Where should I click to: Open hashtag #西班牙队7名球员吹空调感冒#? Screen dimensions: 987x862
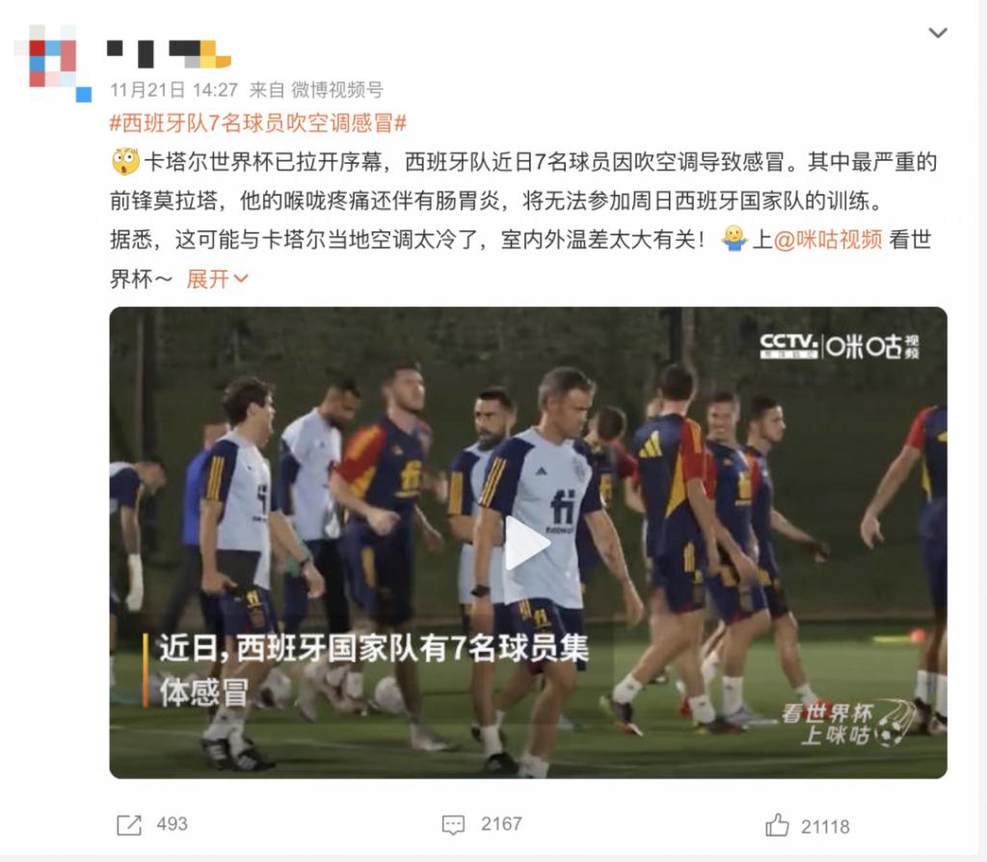tap(258, 122)
